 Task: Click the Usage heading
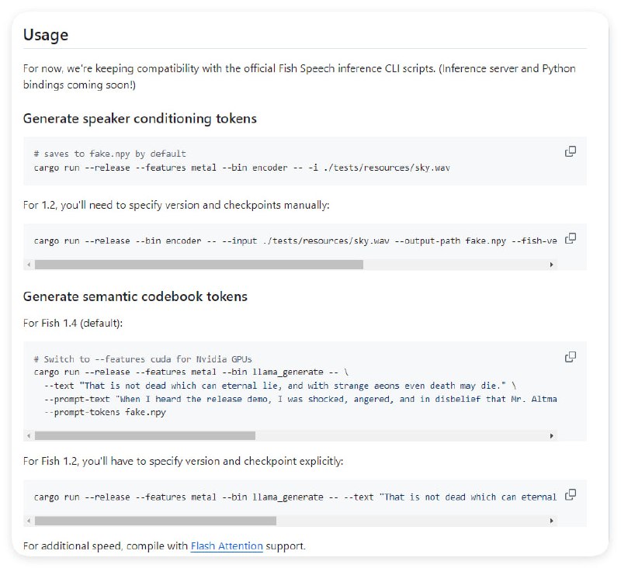pos(46,35)
